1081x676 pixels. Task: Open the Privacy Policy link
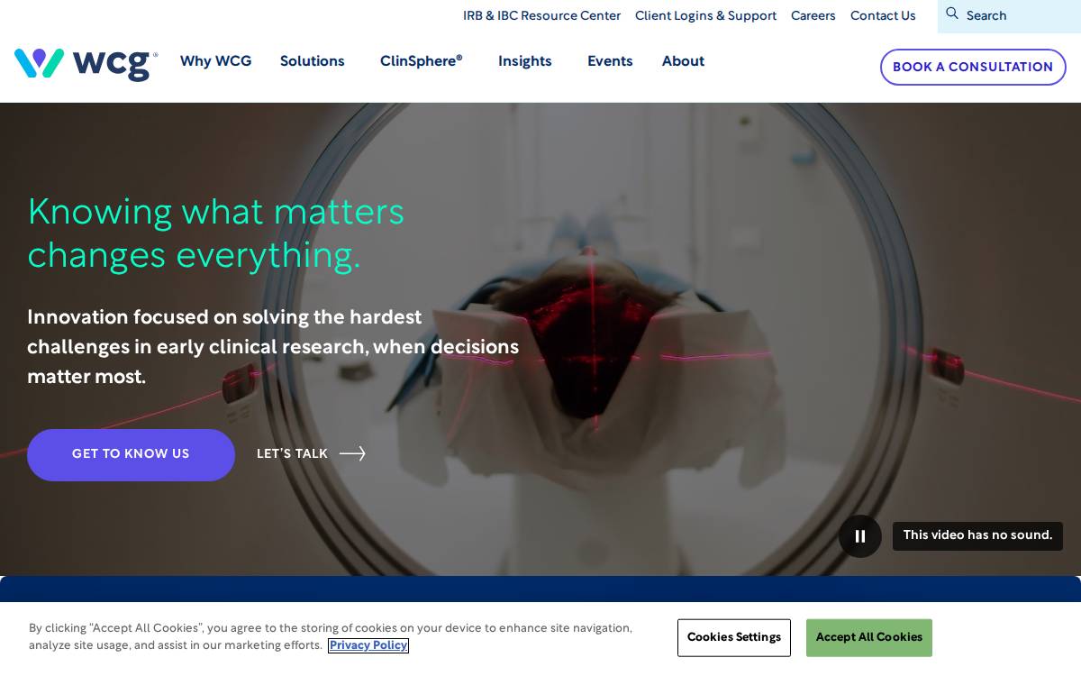point(368,645)
